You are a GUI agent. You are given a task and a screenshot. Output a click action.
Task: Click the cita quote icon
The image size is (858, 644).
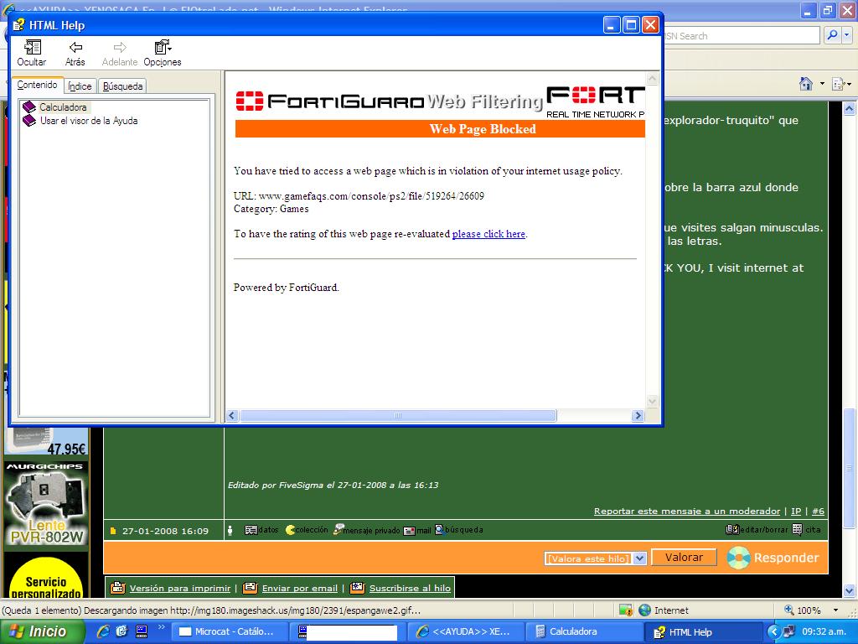click(x=798, y=530)
